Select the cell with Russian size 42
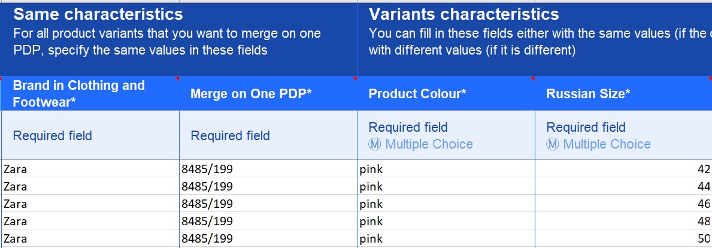Viewport: 712px width, 248px height. tap(623, 169)
